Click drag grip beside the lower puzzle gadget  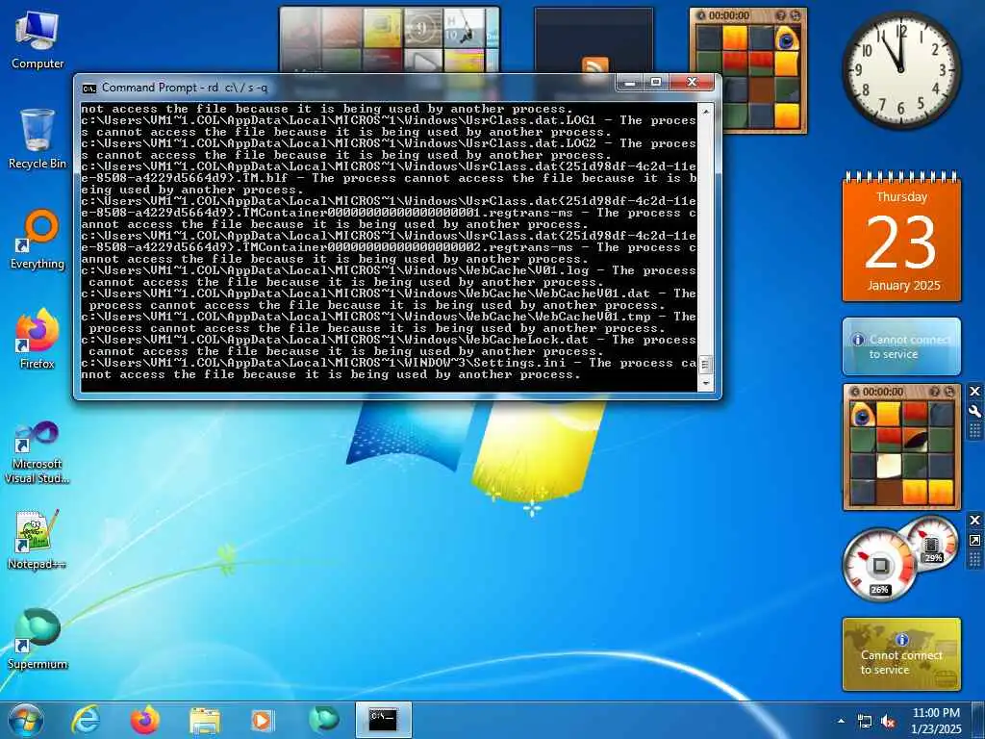pyautogui.click(x=975, y=430)
